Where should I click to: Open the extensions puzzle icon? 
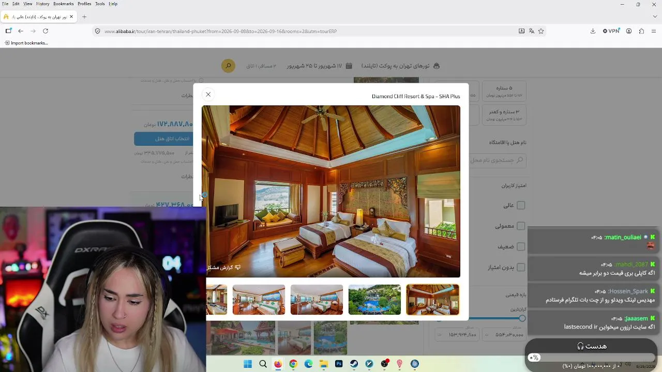(x=641, y=31)
